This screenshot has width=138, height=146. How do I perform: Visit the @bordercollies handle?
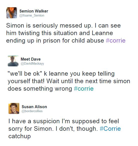(32, 111)
